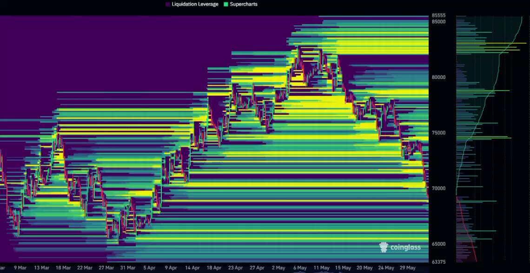Click the 22 Mar date label
Screen dimensions: 530x273
(x=85, y=268)
